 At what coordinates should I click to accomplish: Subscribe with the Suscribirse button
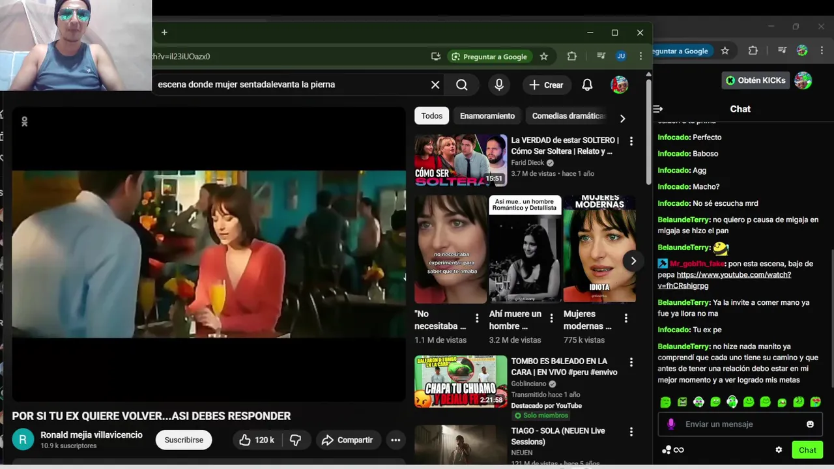pos(184,440)
